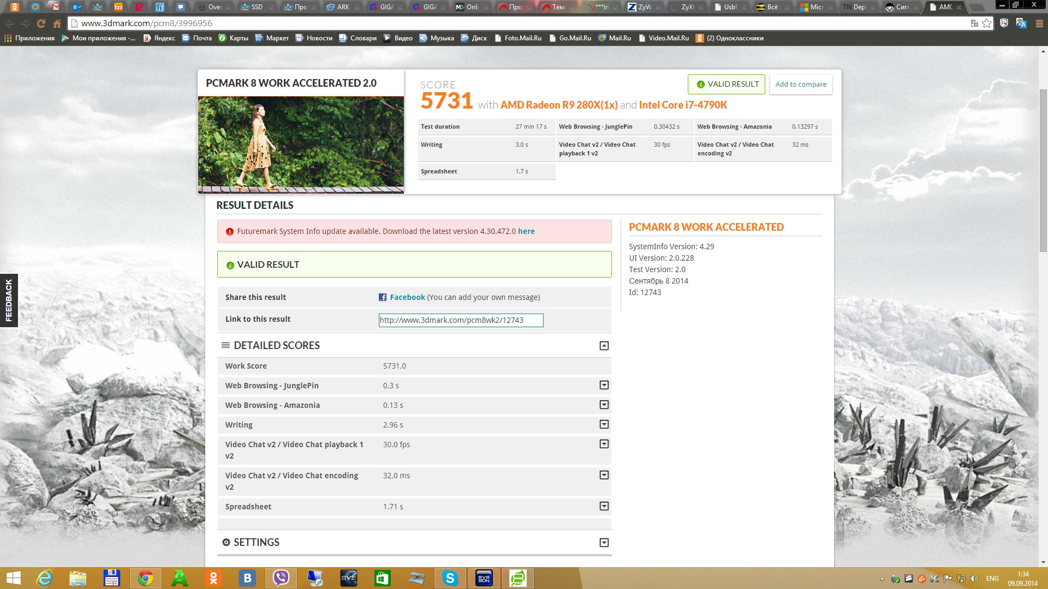Switch to the ZyW browser tab
1048x589 pixels.
pos(645,7)
